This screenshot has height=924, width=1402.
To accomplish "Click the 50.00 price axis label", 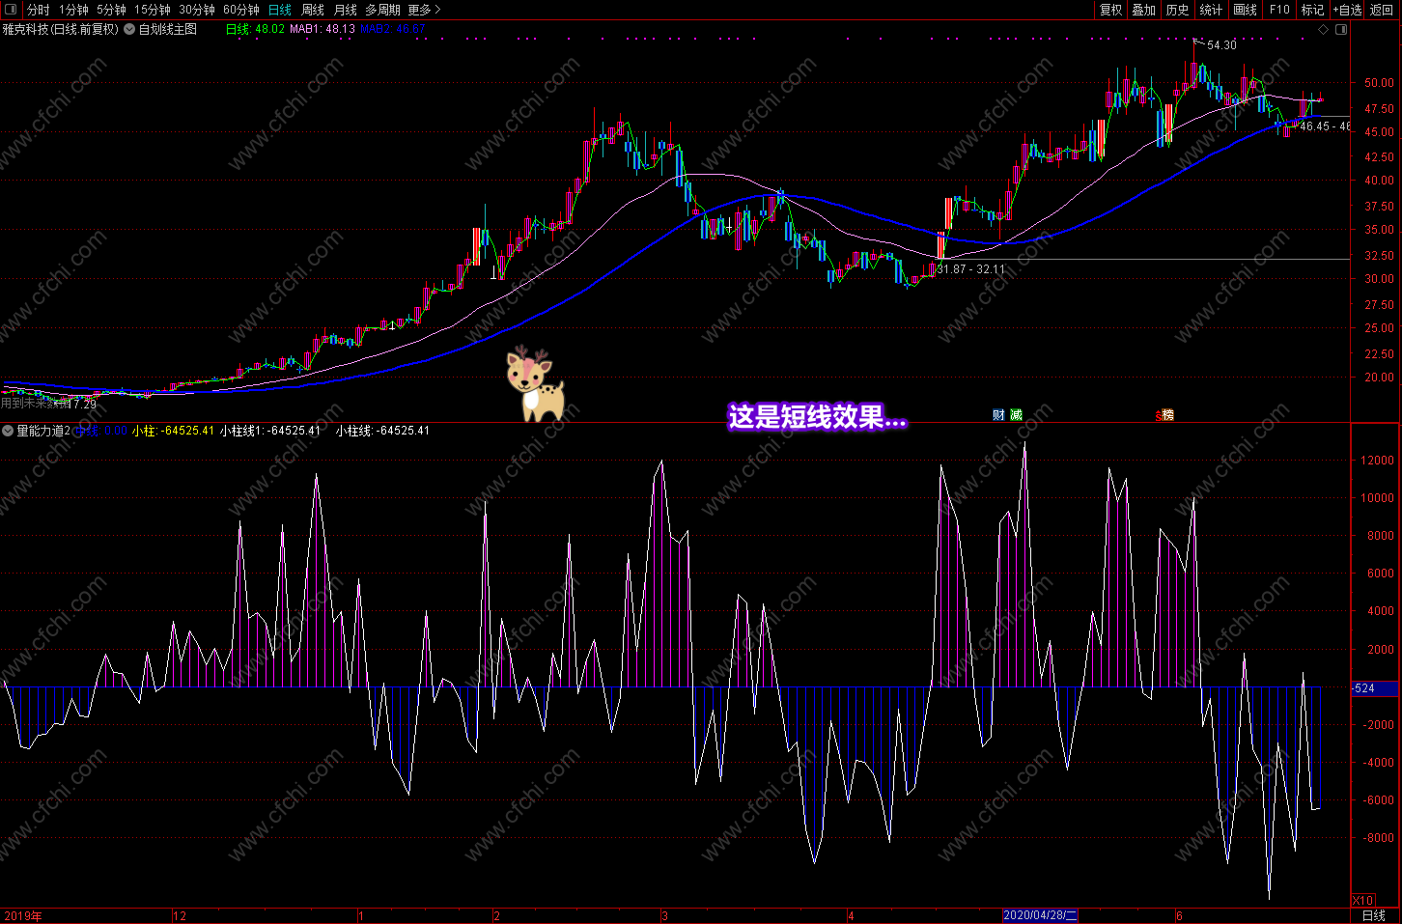I will (1379, 83).
